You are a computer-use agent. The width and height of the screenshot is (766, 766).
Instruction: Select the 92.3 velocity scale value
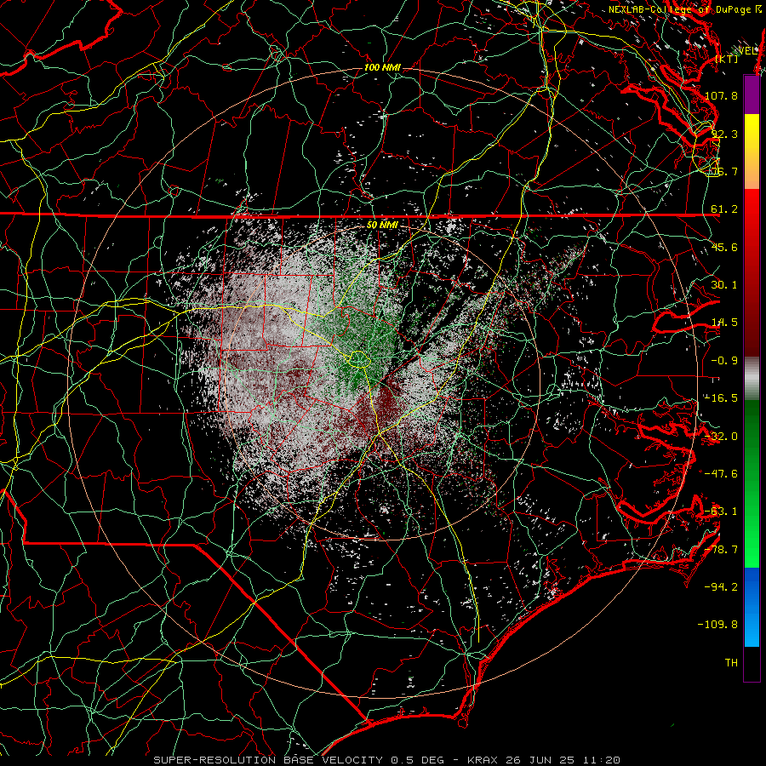(x=723, y=134)
